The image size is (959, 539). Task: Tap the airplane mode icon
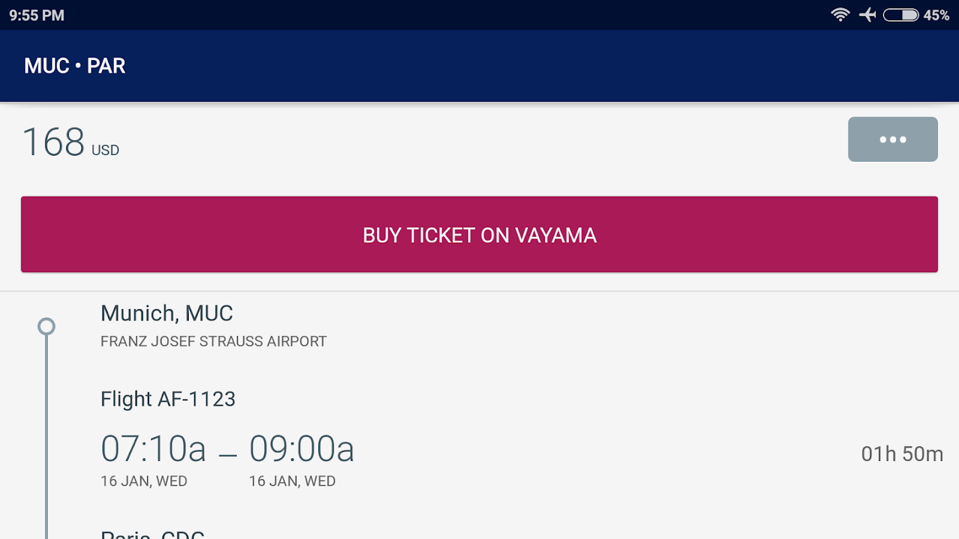click(867, 15)
